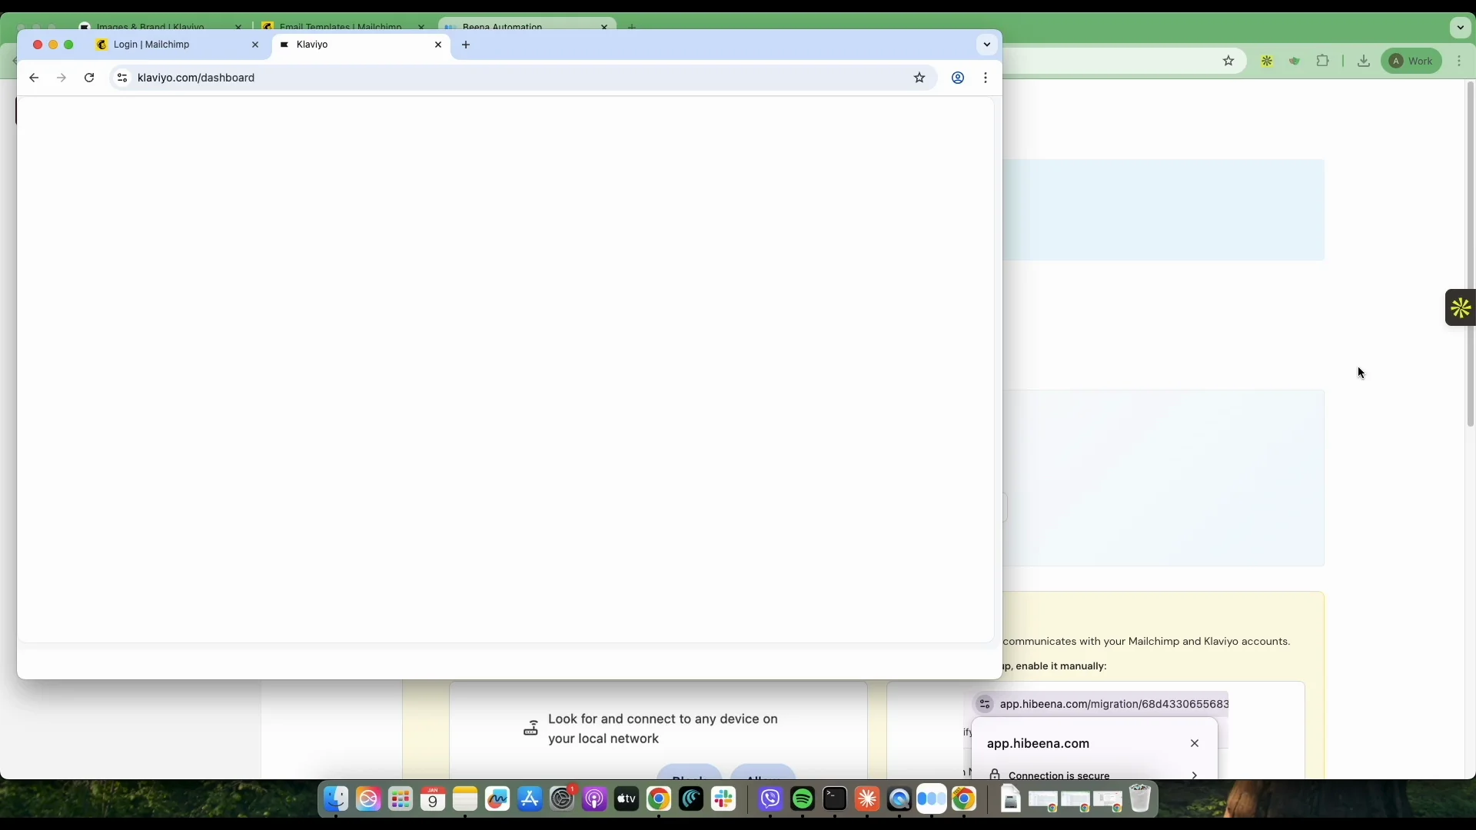Expand tab search dropdown in front window
Screen dimensions: 1476x830
987,45
